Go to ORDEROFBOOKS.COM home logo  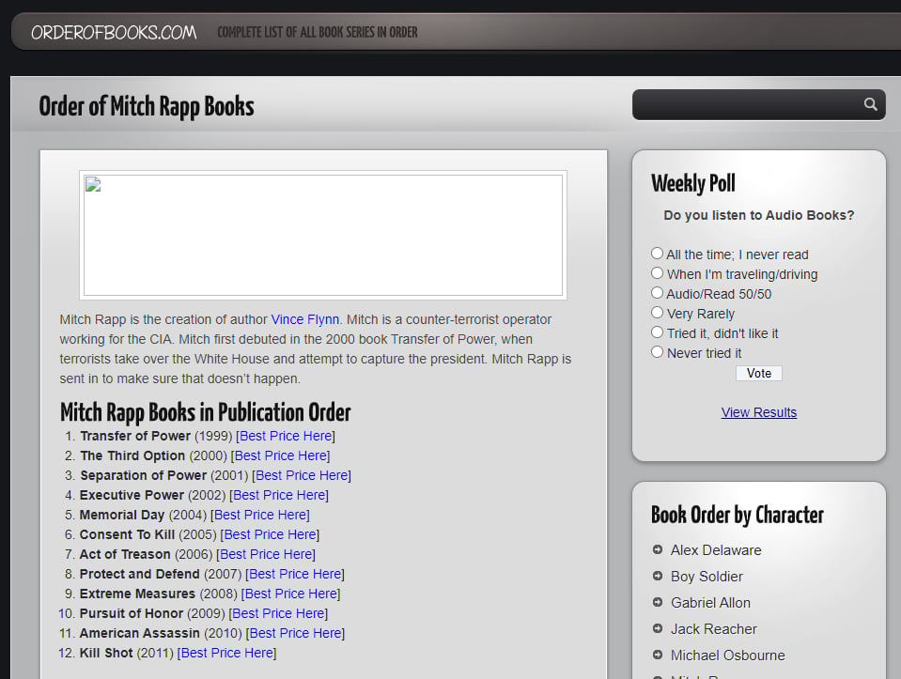(114, 32)
